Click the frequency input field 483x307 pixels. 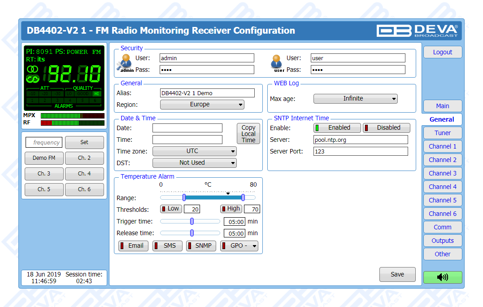44,143
